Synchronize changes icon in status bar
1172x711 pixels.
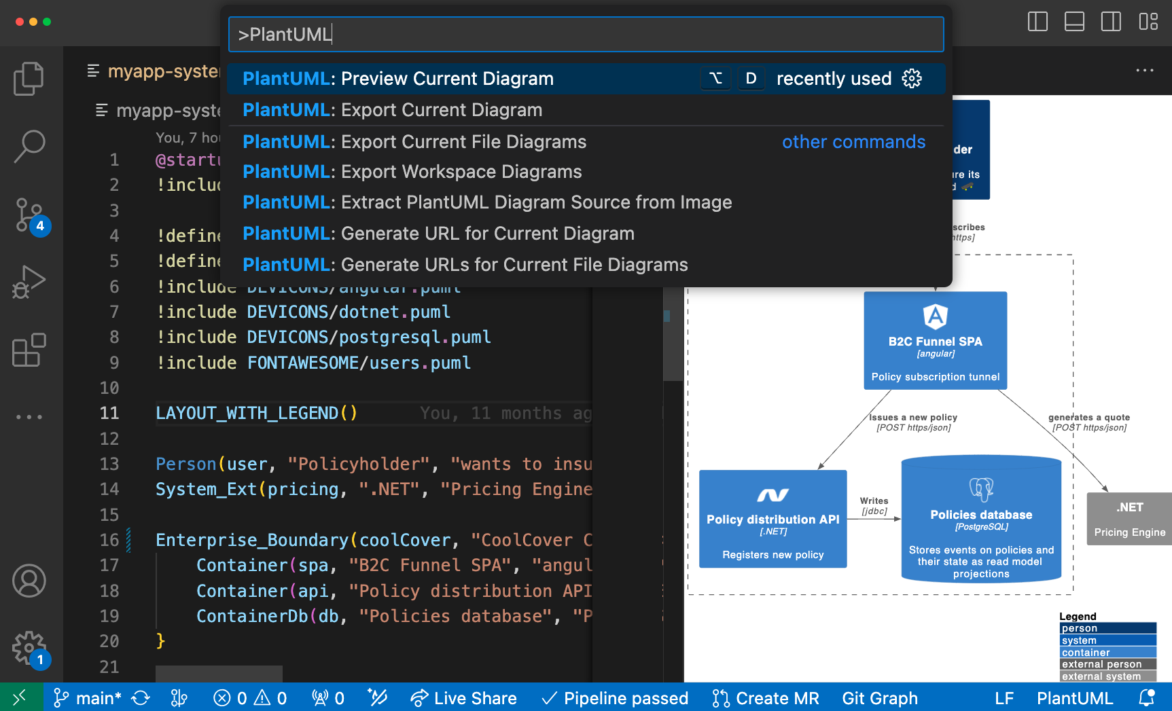tap(141, 698)
